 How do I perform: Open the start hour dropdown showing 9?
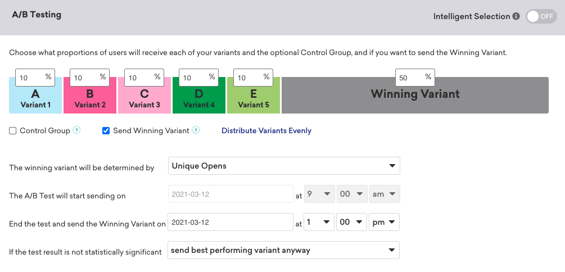pyautogui.click(x=320, y=194)
